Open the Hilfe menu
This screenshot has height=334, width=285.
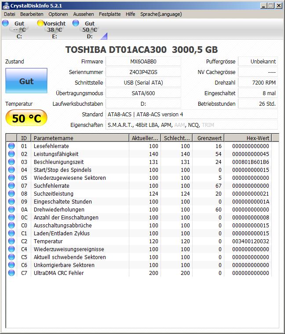pyautogui.click(x=130, y=14)
